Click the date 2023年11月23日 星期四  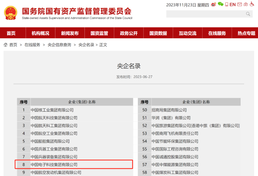[188, 5]
